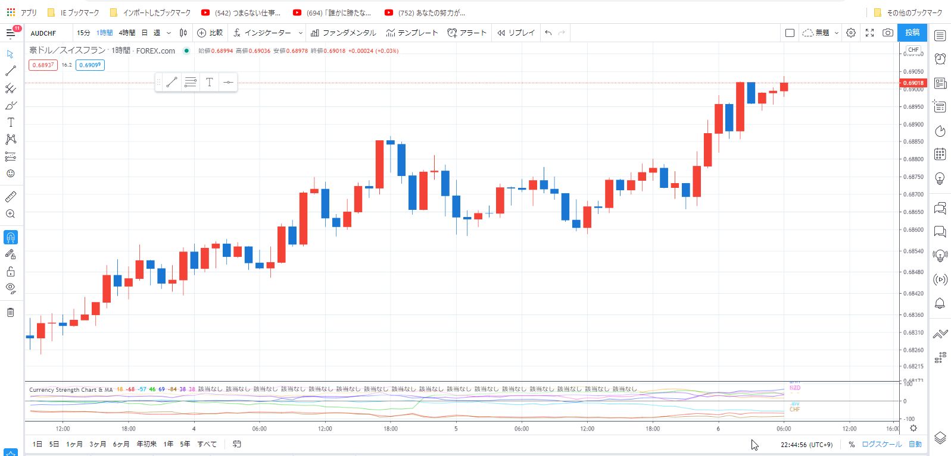Image resolution: width=951 pixels, height=456 pixels.
Task: Activate the zoom in tool
Action: click(x=10, y=214)
